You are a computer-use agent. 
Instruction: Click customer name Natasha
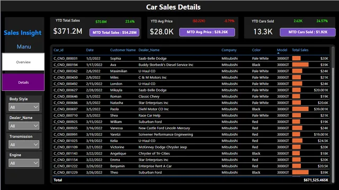(117, 103)
